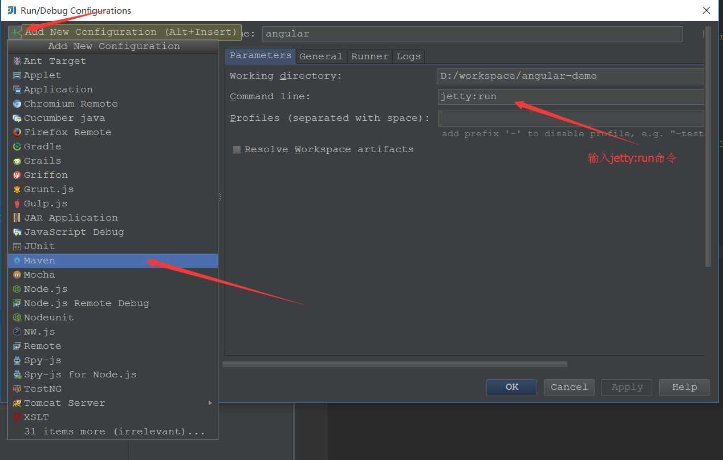Click the Command line field with jetty:run
723x460 pixels.
click(x=571, y=97)
